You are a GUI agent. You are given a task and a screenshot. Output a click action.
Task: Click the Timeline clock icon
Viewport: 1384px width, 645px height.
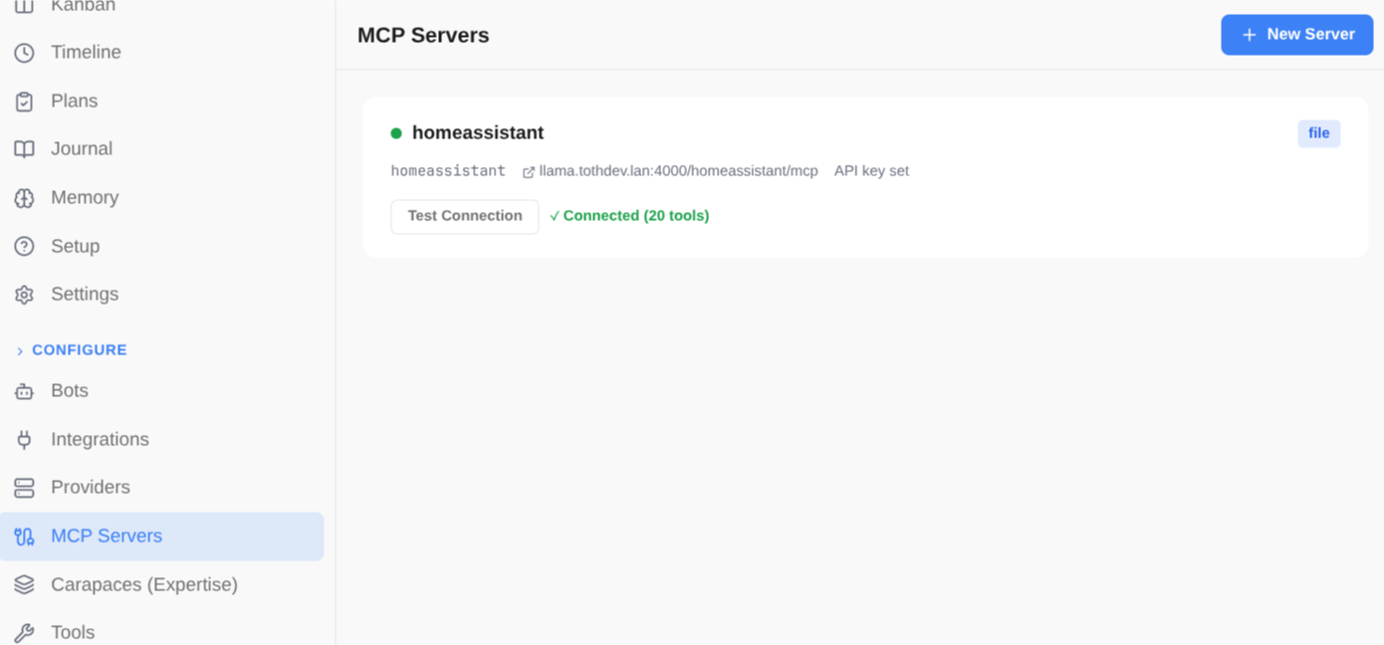(x=23, y=52)
